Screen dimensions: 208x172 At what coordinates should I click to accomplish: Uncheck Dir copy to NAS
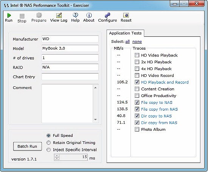[137, 116]
